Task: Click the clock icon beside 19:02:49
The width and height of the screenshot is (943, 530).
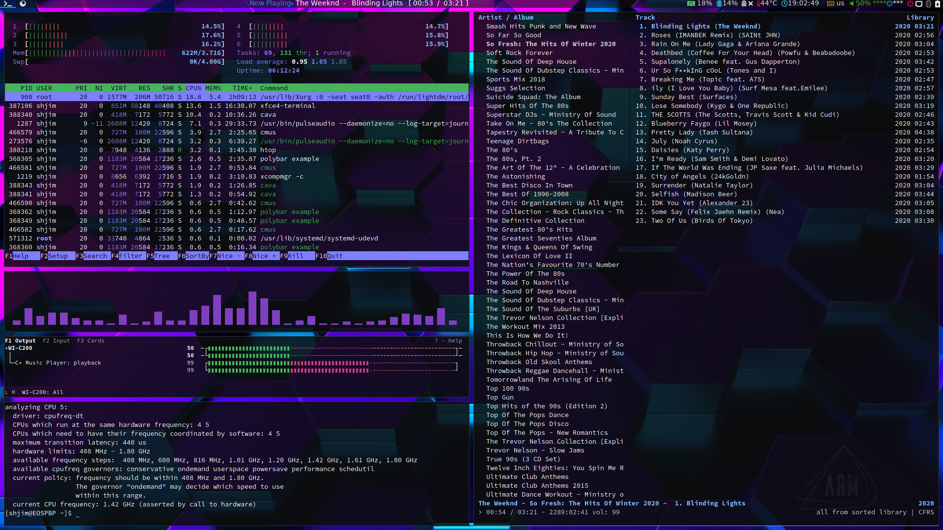Action: pos(784,3)
